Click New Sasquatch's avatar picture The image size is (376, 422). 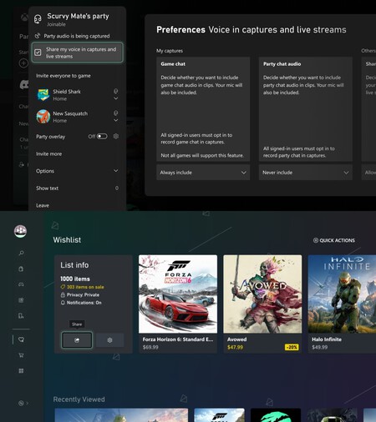43,117
